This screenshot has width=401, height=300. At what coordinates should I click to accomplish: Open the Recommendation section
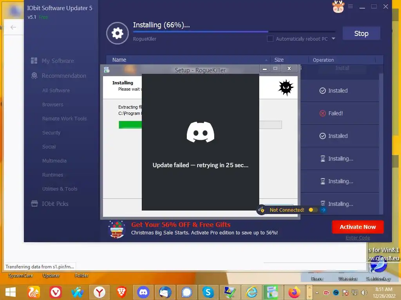coord(64,76)
